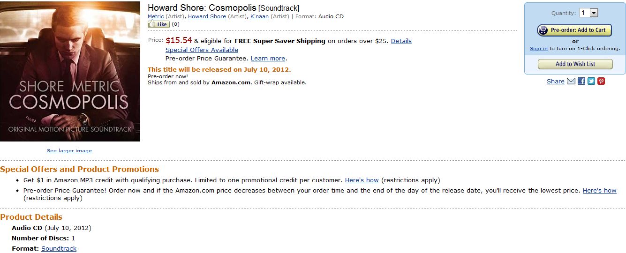Share product via email envelope icon

coord(571,81)
